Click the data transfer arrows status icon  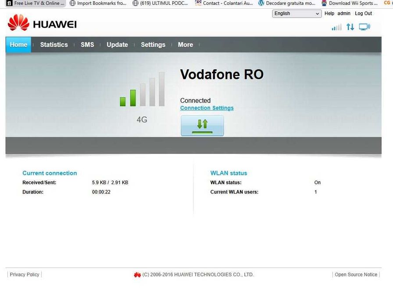350,27
